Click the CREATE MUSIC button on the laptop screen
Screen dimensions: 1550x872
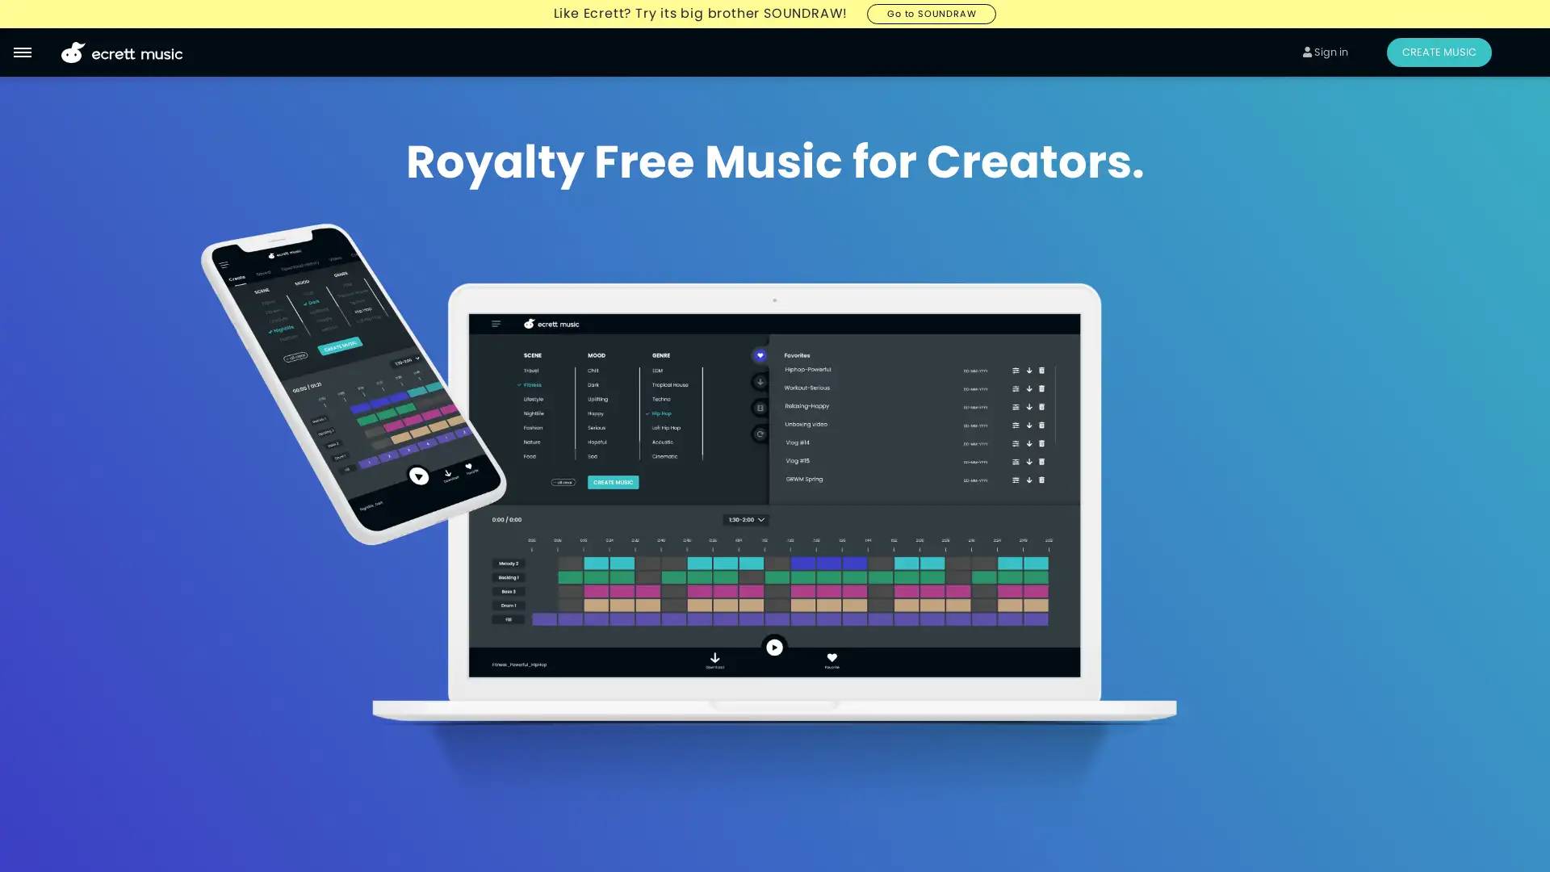(614, 482)
